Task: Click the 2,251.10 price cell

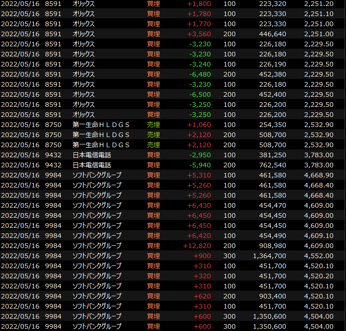Action: pos(318,14)
